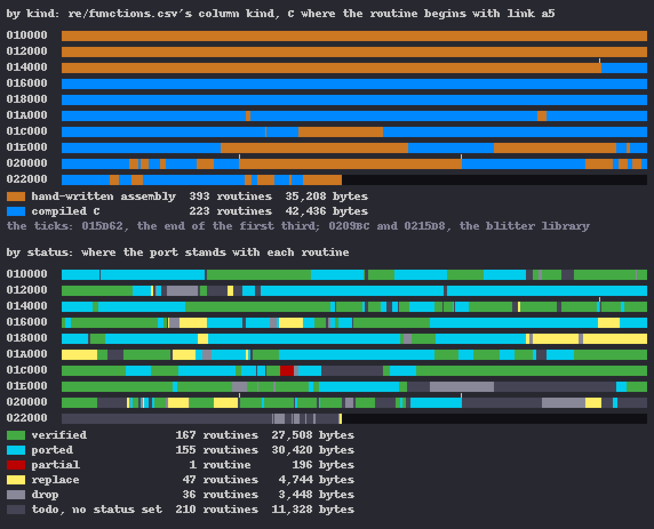Click address 01E000 in the by-kind chart
Image resolution: width=654 pixels, height=529 pixels.
tap(27, 147)
